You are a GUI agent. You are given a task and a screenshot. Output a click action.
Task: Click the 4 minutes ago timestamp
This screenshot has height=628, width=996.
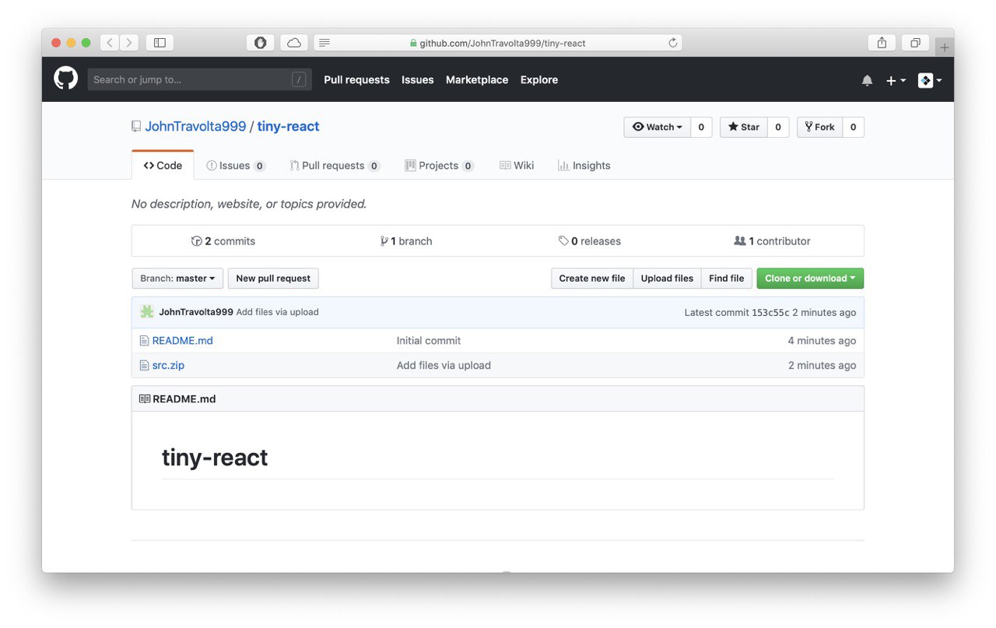tap(822, 340)
